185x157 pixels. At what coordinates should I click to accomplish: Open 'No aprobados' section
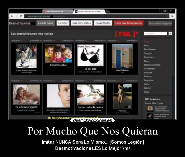coord(103,23)
